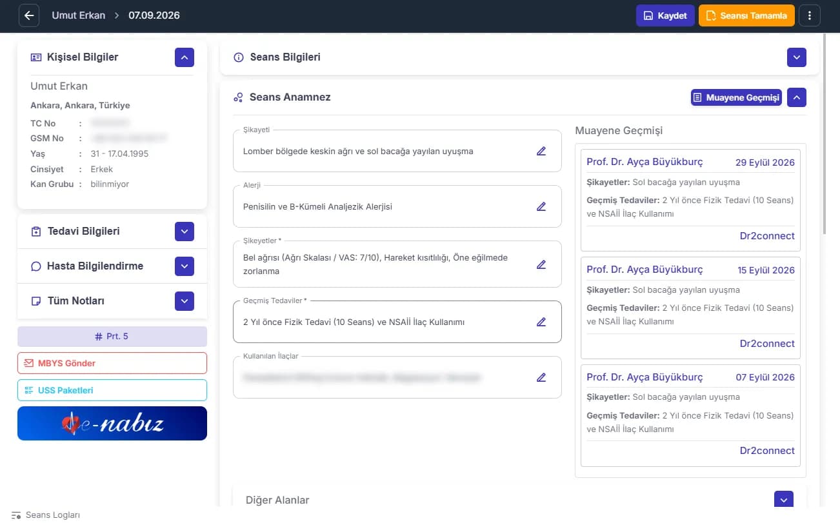Click the 07.09.2026 breadcrumb date
Image resolution: width=840 pixels, height=523 pixels.
pyautogui.click(x=154, y=15)
